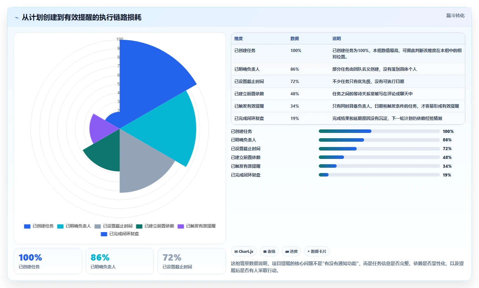Select the 已建立前置依赖 cell in the table
The height and width of the screenshot is (288, 479).
pos(249,94)
